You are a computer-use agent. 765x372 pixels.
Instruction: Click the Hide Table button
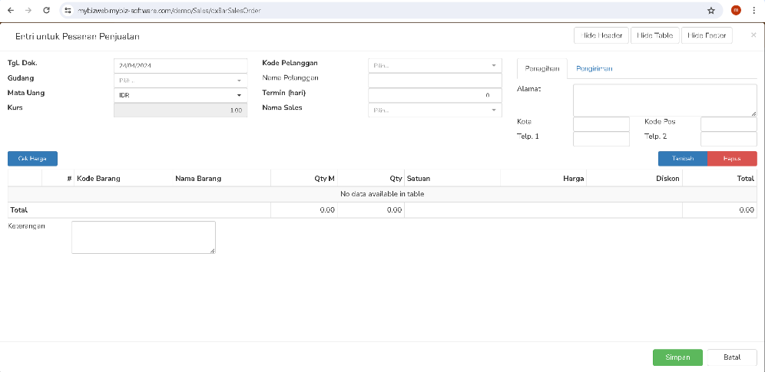coord(654,35)
